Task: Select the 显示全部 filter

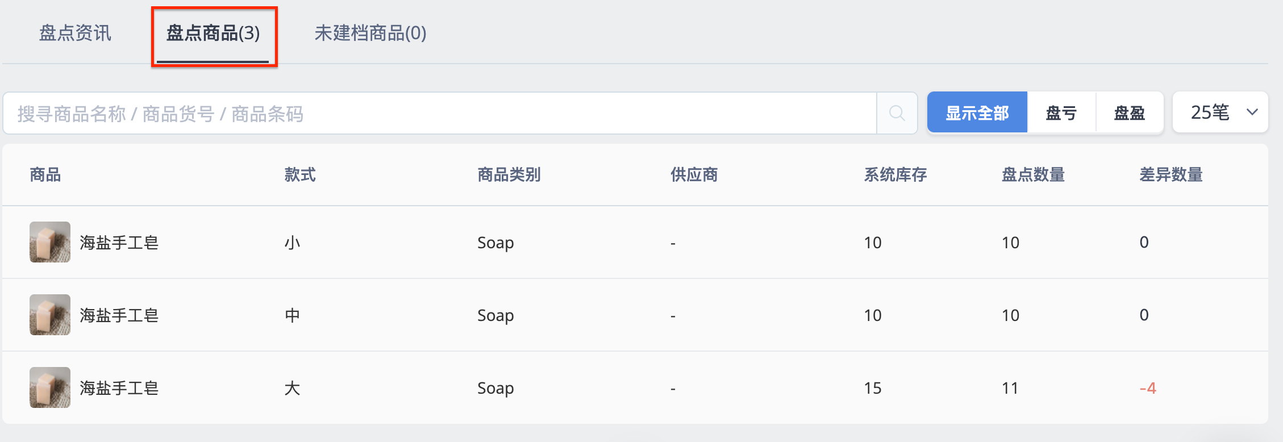Action: pyautogui.click(x=977, y=112)
